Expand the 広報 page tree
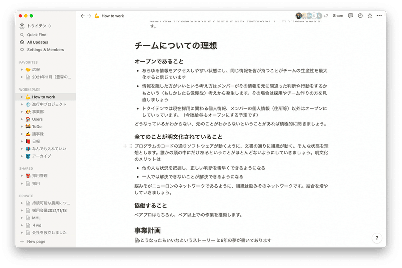The image size is (402, 268). pos(22,70)
